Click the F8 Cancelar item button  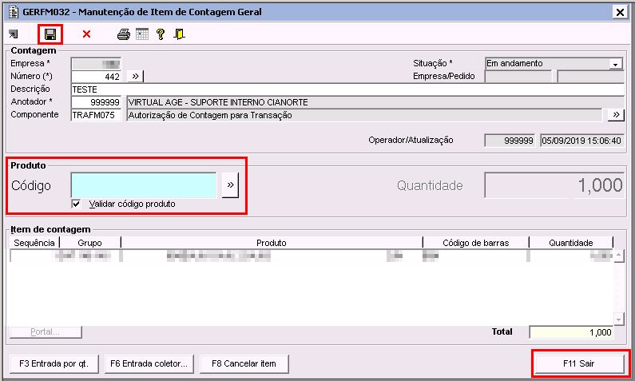click(244, 363)
